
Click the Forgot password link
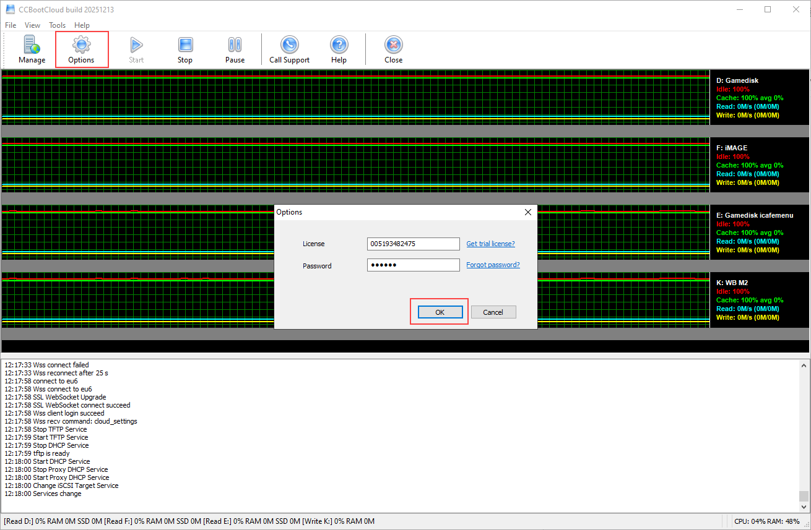pyautogui.click(x=493, y=265)
